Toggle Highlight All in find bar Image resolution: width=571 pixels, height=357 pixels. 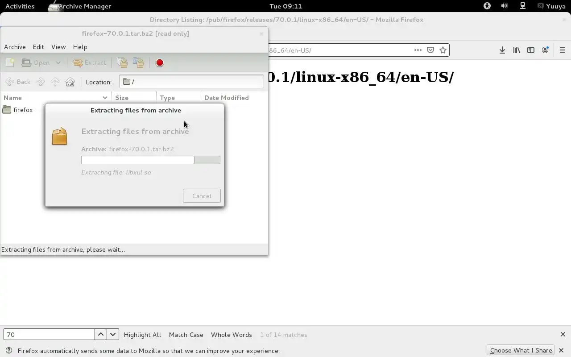(x=142, y=335)
